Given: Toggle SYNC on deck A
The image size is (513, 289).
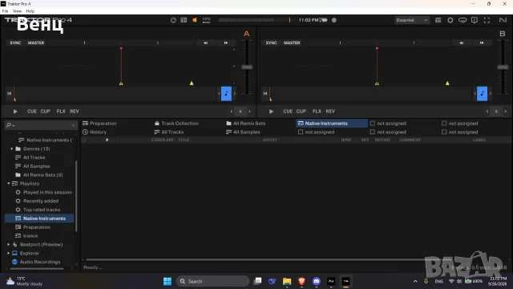Looking at the screenshot, I should [x=15, y=43].
